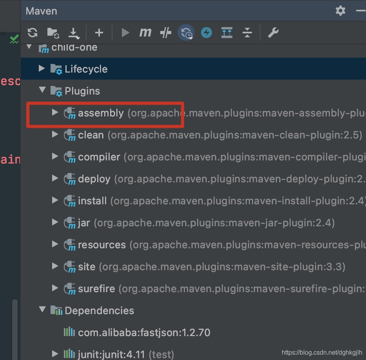Generate sources and update folders icon
Image resolution: width=366 pixels, height=360 pixels.
point(53,33)
